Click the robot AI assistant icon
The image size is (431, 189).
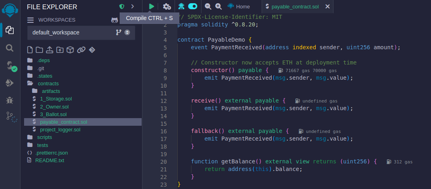tap(181, 6)
